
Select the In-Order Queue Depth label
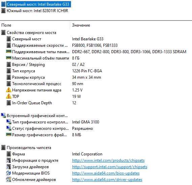click(x=32, y=103)
